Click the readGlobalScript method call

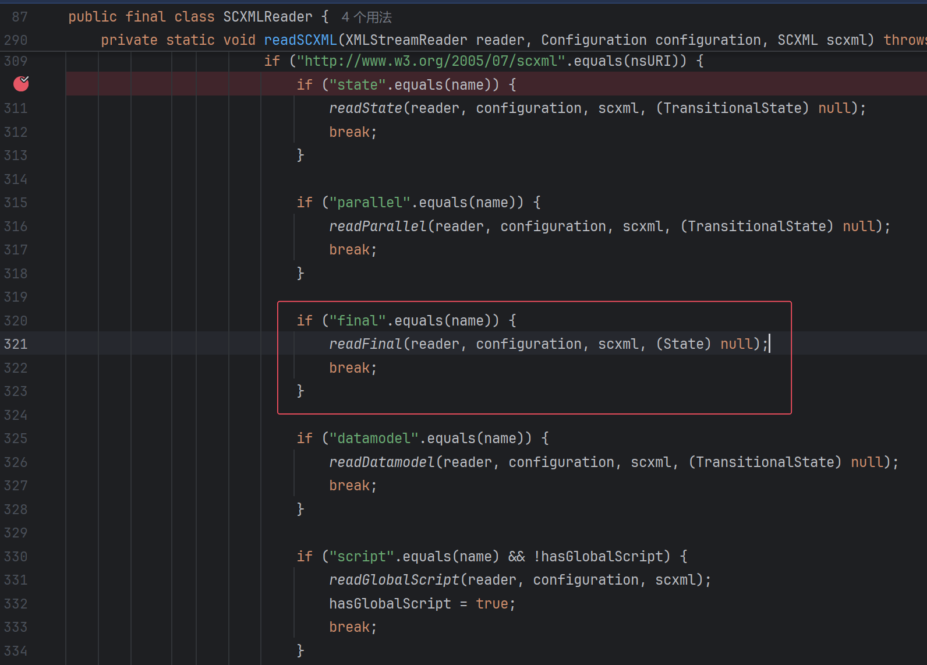coord(394,580)
